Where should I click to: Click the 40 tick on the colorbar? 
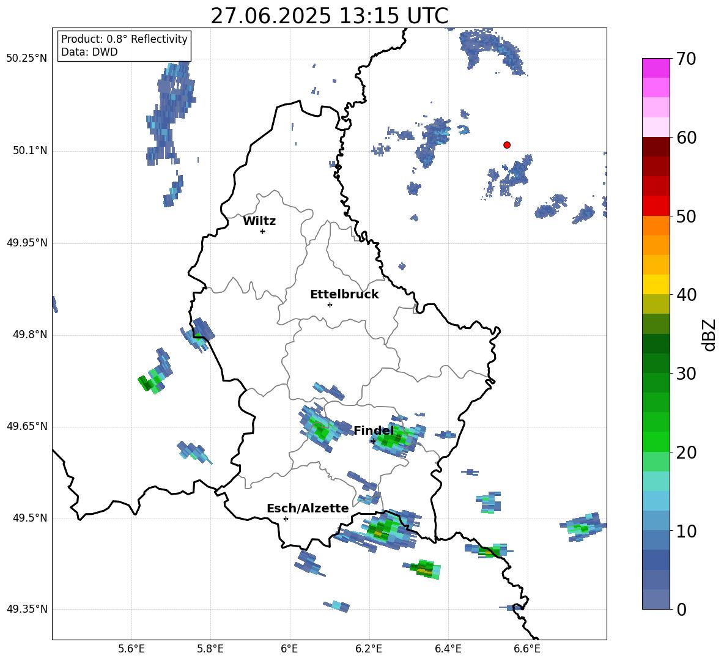point(686,295)
